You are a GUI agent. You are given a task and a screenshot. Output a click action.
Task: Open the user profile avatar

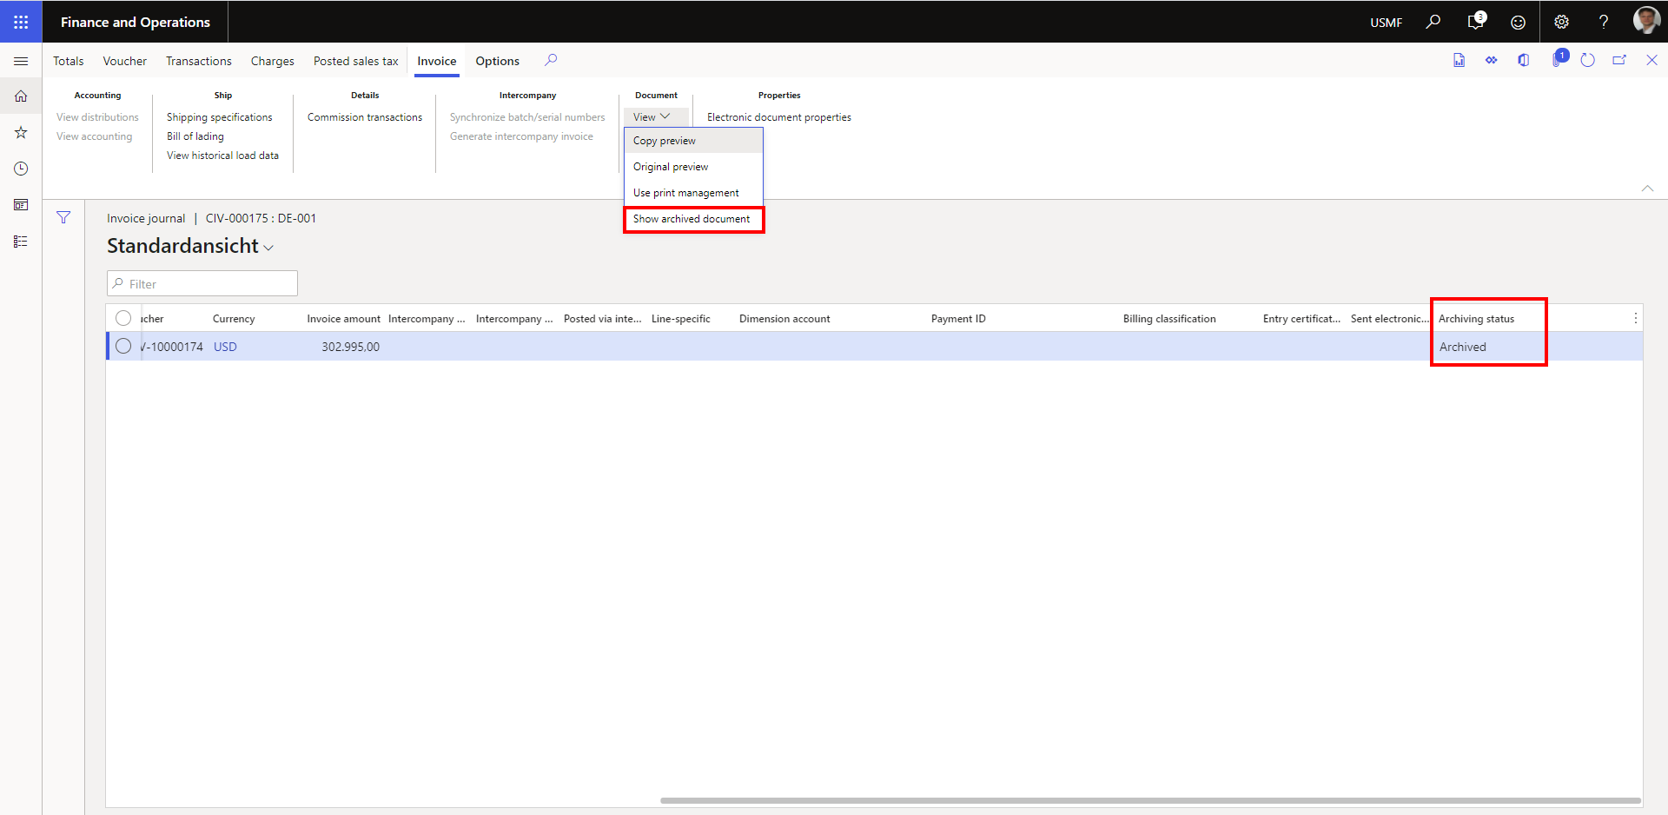click(1646, 20)
